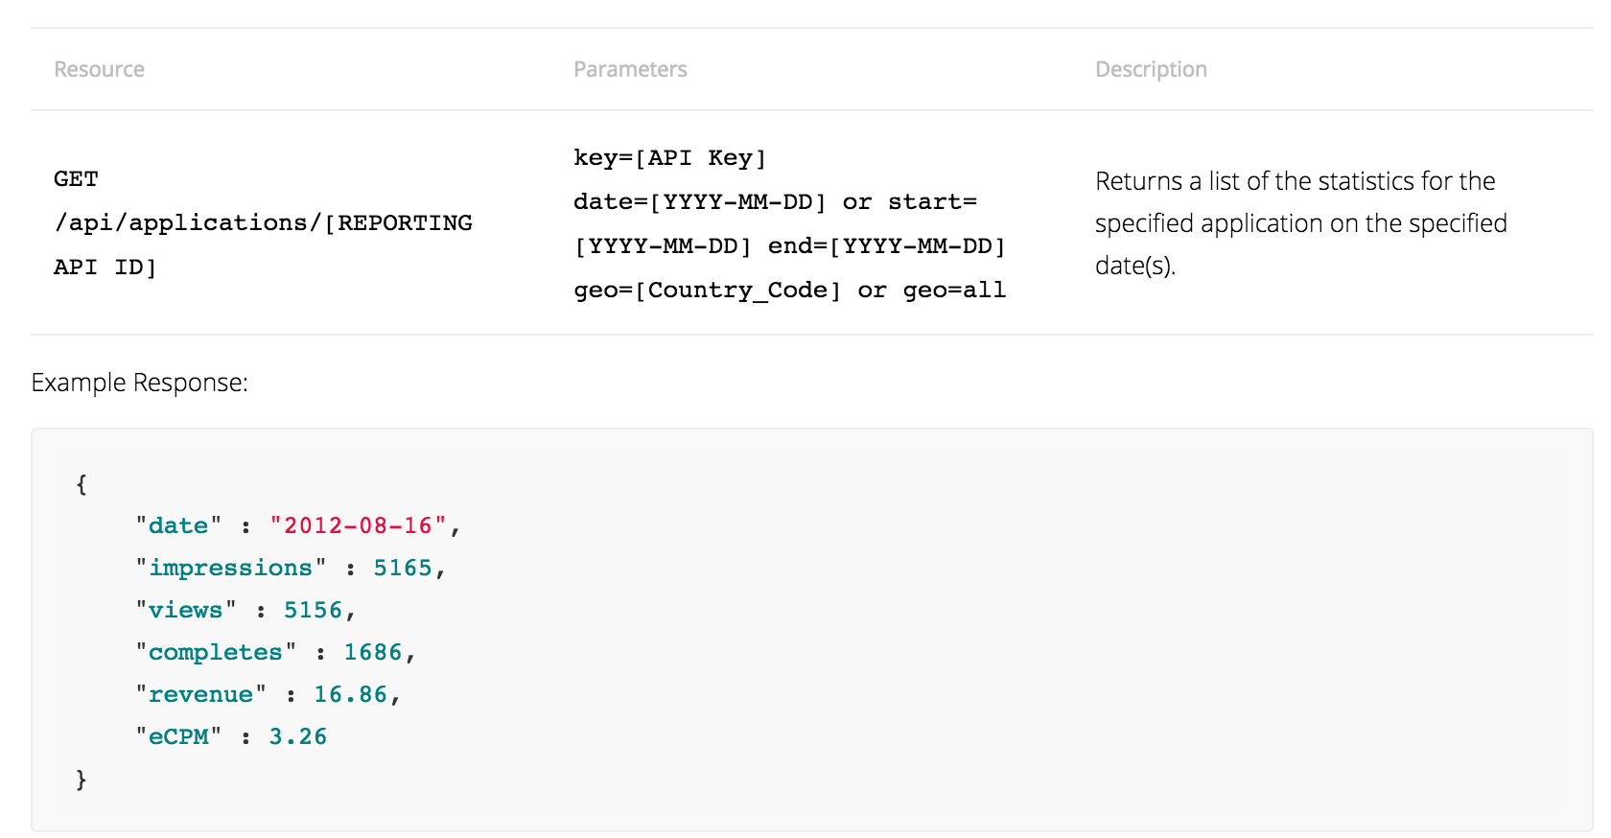
Task: Click the Parameters column header
Action: 630,69
